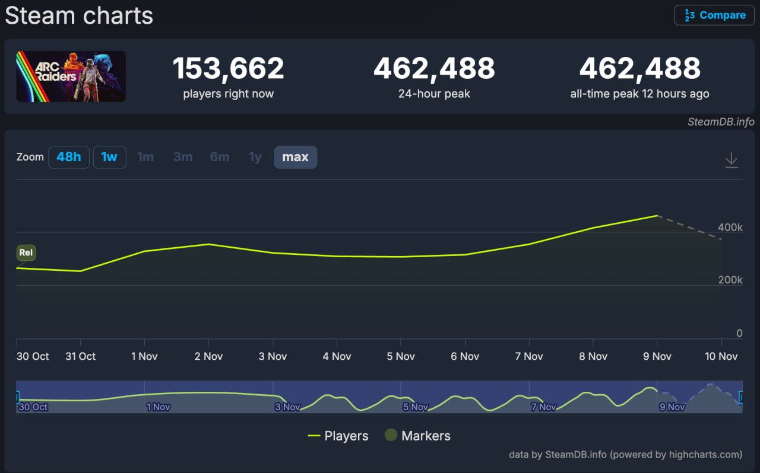
Task: Choose the 3m zoom range
Action: click(183, 157)
